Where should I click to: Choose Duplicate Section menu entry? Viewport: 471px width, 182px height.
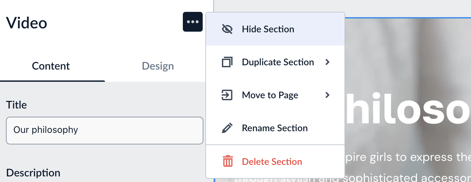tap(278, 62)
